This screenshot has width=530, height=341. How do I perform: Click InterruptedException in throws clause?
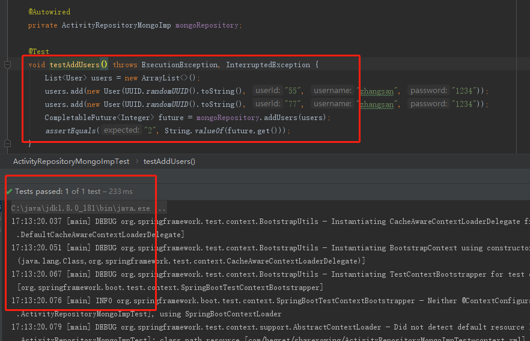pos(268,64)
